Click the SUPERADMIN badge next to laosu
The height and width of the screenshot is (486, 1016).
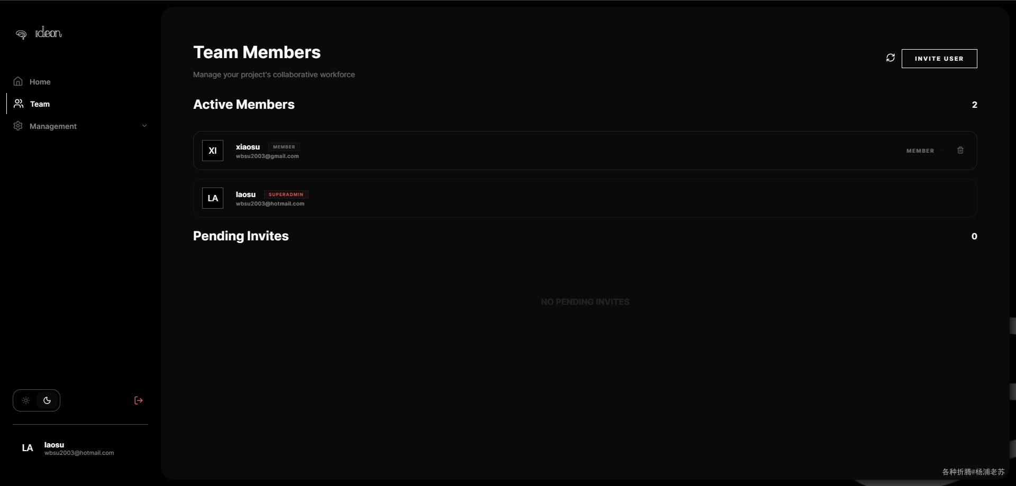(286, 194)
